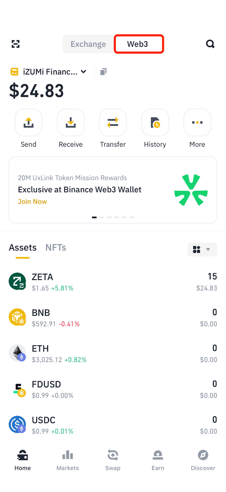Open the search magnifier icon
The width and height of the screenshot is (226, 492).
(x=210, y=44)
